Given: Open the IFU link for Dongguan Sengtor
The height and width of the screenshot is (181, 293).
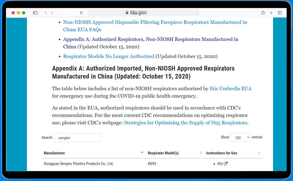Looking at the screenshot, I should click(x=220, y=164).
